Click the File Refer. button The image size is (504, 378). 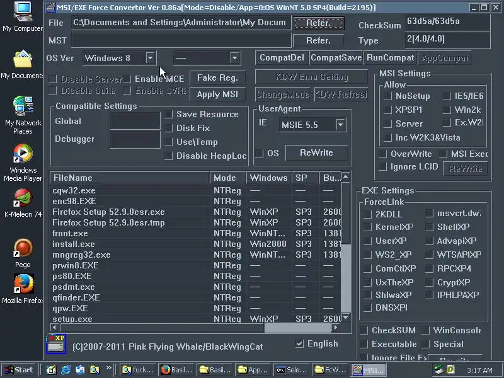tap(319, 23)
